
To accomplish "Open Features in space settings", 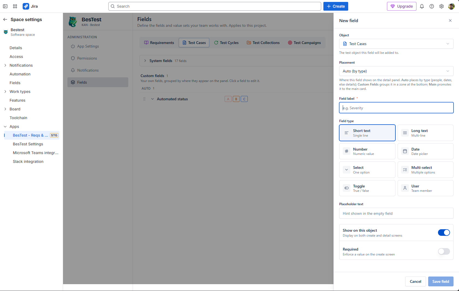I will point(17,100).
